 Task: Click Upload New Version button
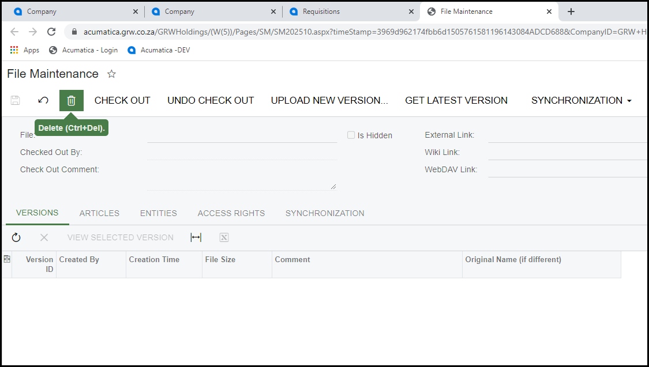(x=329, y=100)
